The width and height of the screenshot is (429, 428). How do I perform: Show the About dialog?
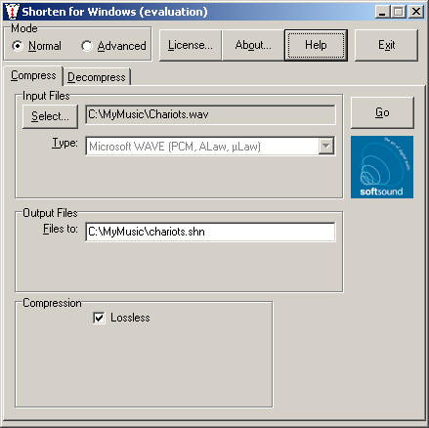pos(253,45)
